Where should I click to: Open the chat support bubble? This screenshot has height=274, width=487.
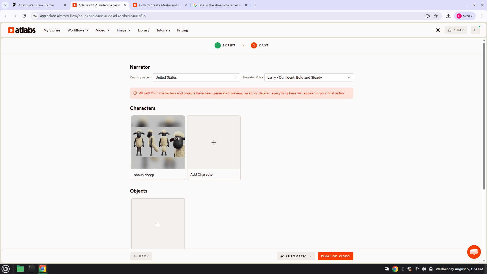[x=474, y=252]
